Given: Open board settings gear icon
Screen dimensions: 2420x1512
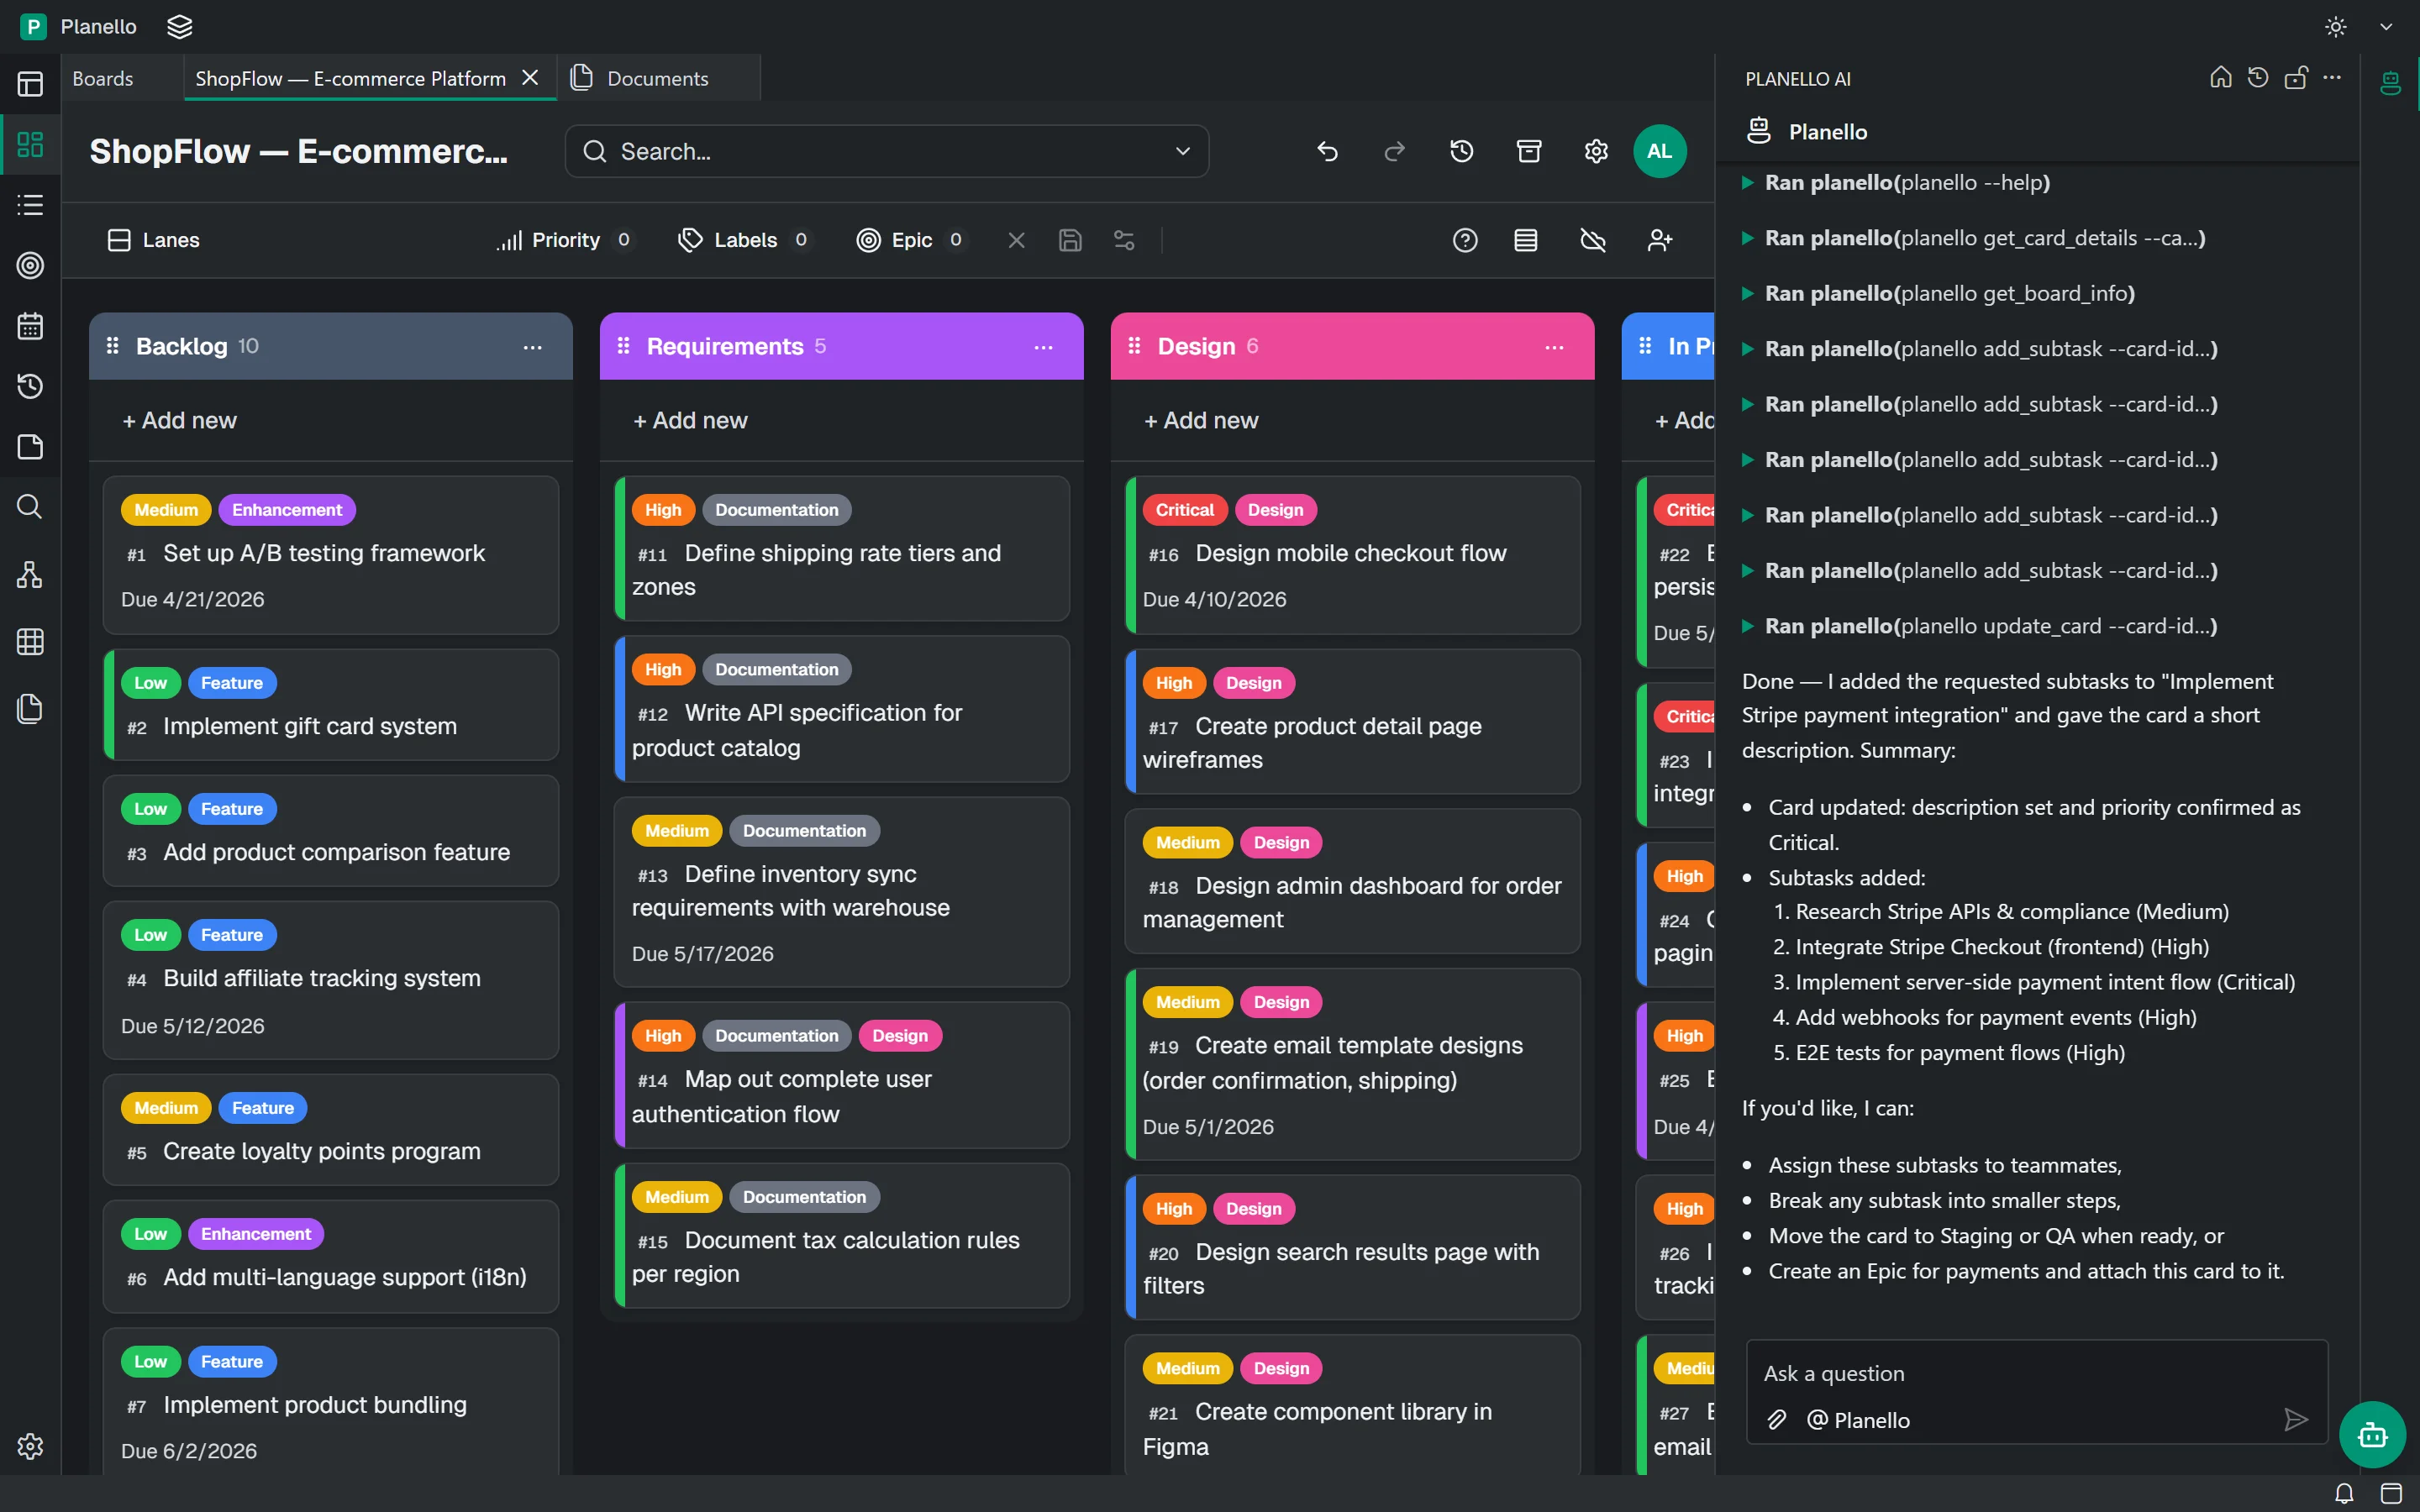Looking at the screenshot, I should click(x=1596, y=151).
